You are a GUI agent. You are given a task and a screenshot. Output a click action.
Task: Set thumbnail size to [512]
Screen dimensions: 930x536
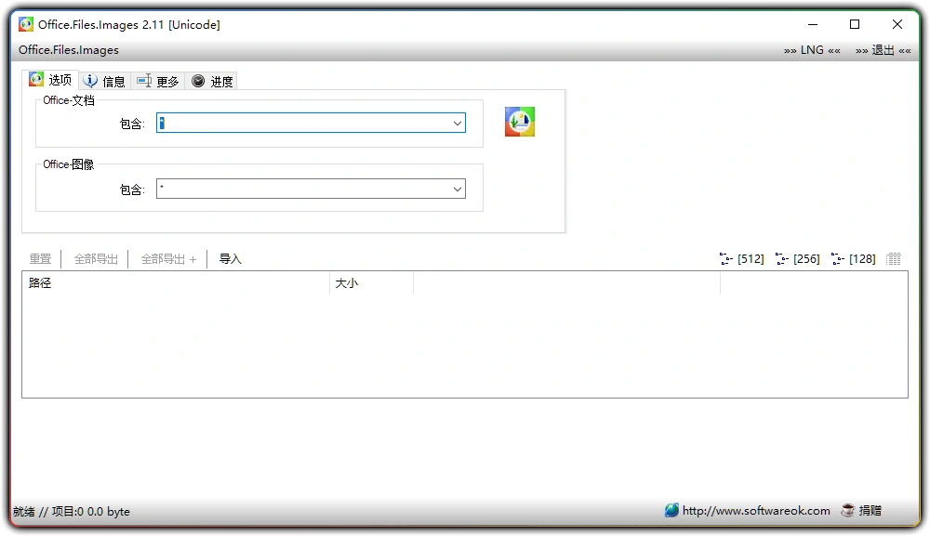tap(741, 259)
